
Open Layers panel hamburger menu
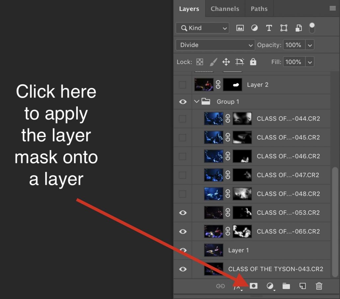[x=333, y=8]
